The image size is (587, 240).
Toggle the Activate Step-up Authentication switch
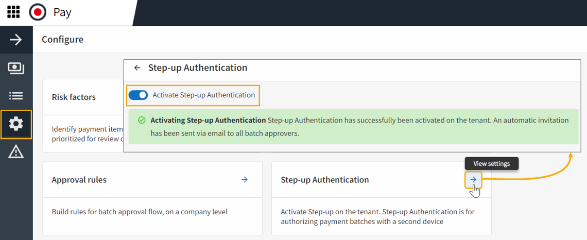click(138, 95)
